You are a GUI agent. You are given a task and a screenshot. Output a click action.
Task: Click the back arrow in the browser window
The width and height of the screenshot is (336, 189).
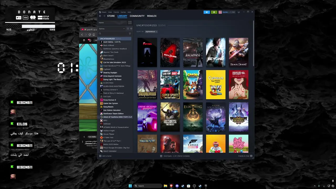(82, 35)
